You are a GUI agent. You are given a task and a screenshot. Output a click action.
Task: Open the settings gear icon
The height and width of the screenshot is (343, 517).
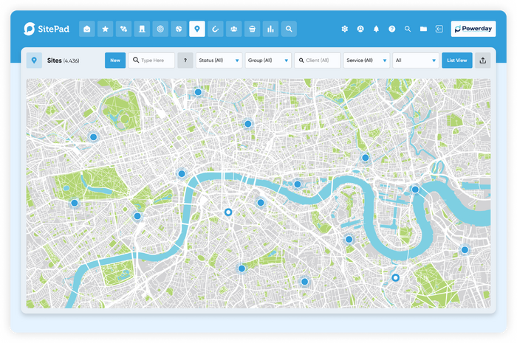(x=344, y=29)
